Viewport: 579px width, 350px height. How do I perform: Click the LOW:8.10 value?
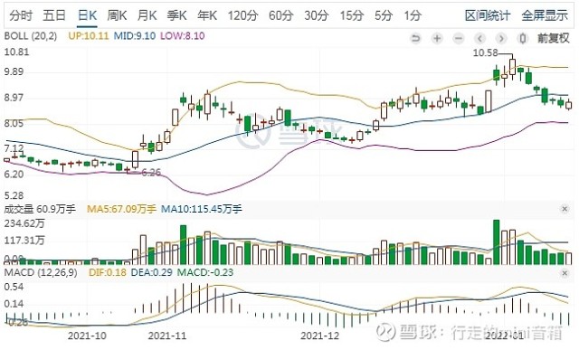[x=183, y=36]
